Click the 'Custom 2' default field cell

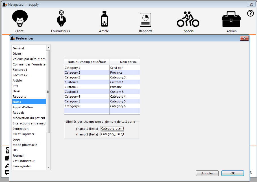[x=87, y=87]
